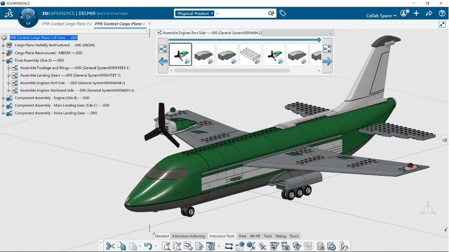Open the Touch tab
Screen dimensions: 449x252
coord(294,236)
